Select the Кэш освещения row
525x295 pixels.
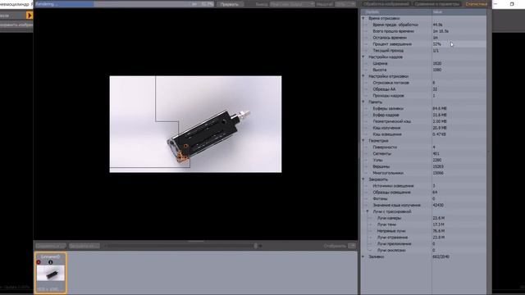coord(424,134)
